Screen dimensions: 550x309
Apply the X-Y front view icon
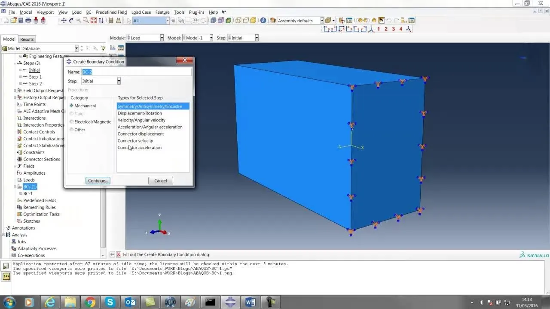pos(327,29)
